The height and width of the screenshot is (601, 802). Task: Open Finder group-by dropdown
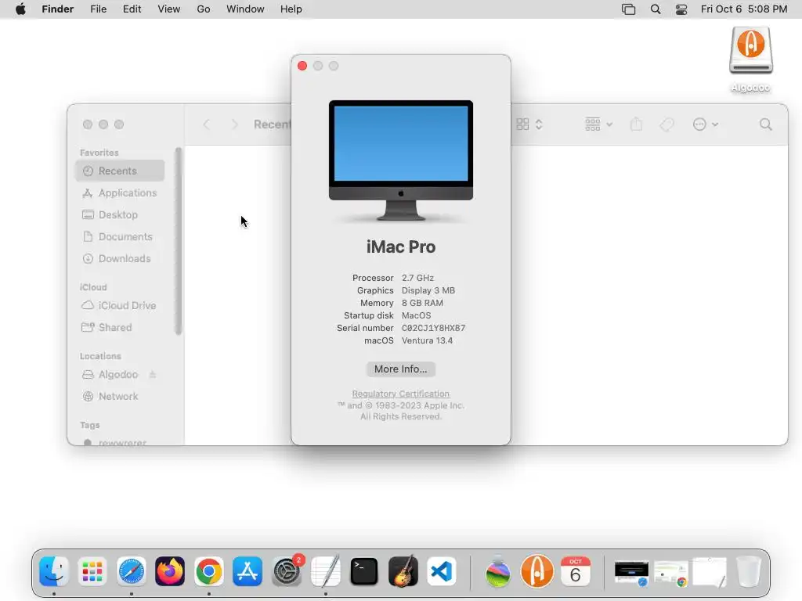coord(598,124)
